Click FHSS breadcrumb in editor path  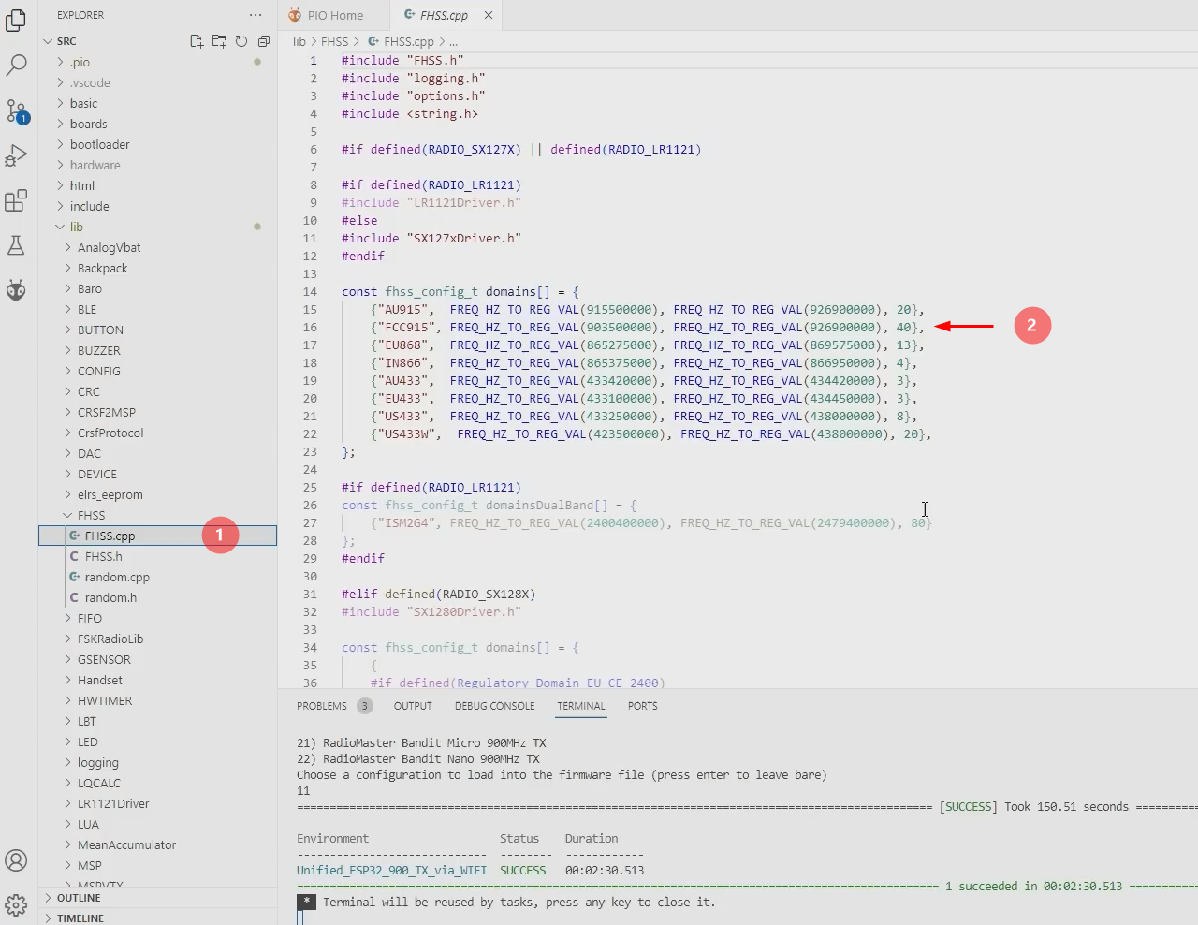334,41
